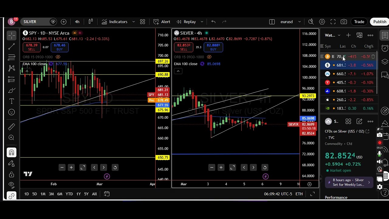Viewport: 389px width, 219px height.
Task: Open the Silver Set for Weekly Loss news
Action: 349,182
